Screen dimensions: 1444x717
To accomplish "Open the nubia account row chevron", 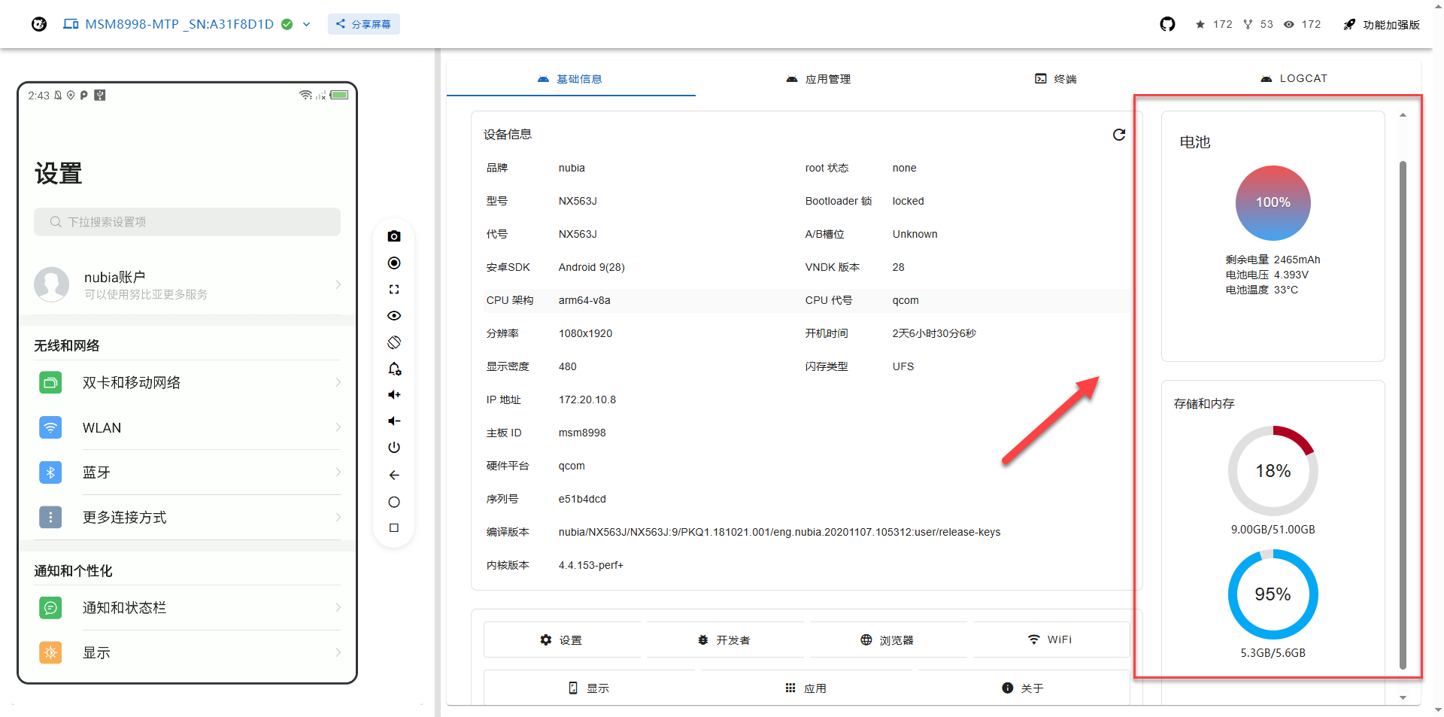I will point(338,284).
